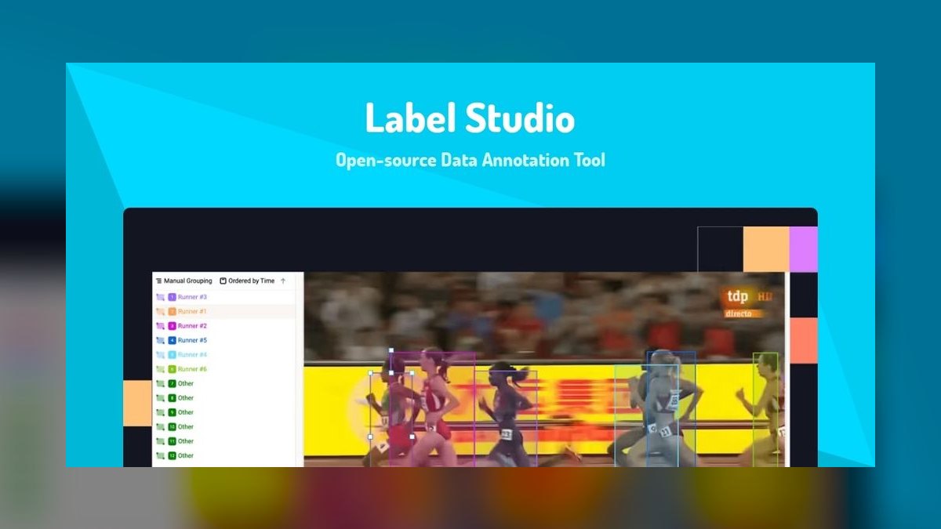Click region icon beside Runner #1
This screenshot has height=529, width=941.
(x=160, y=312)
